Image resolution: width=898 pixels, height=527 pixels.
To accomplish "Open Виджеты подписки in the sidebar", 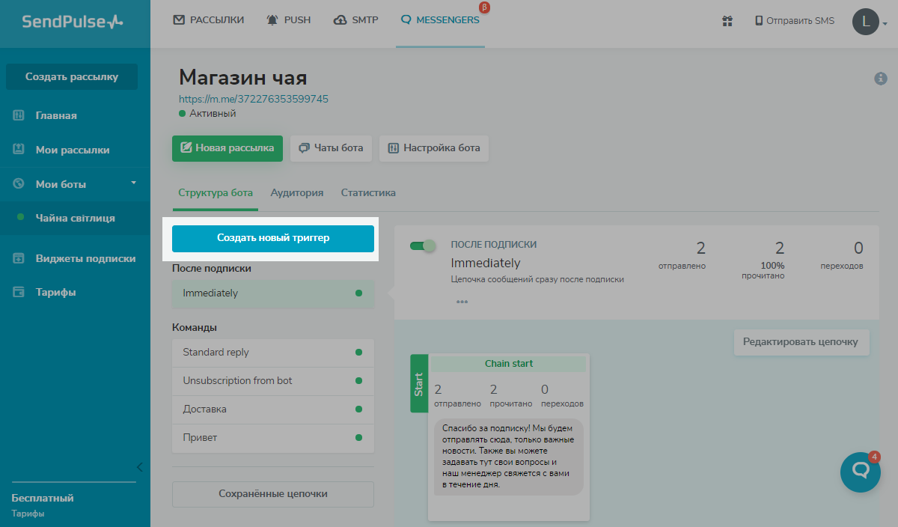I will tap(85, 258).
